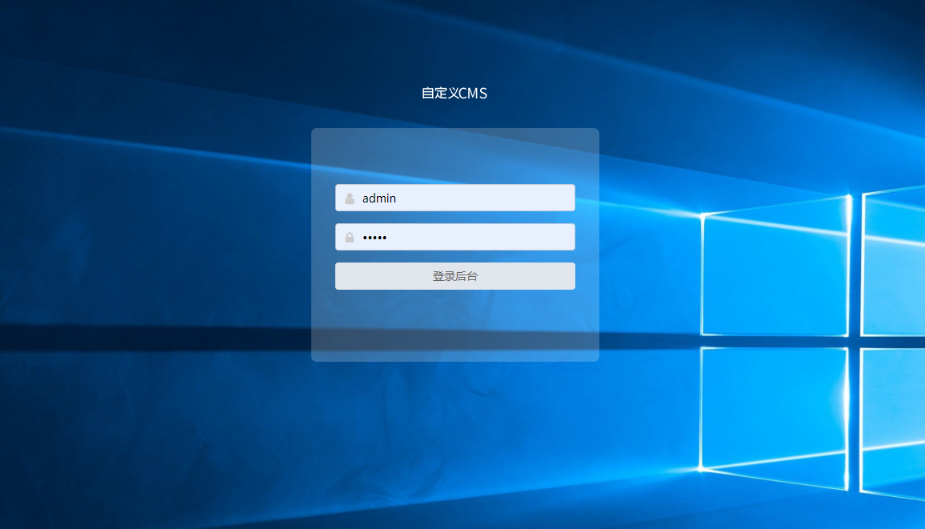Click the user icon in username field

pos(349,198)
